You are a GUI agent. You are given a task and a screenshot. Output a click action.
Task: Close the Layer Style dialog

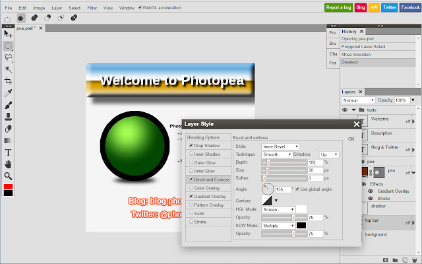pos(357,124)
